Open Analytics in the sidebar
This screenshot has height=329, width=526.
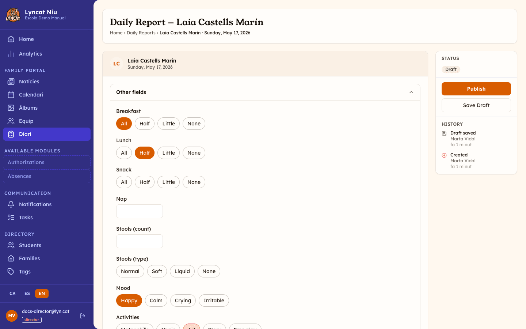click(x=47, y=54)
